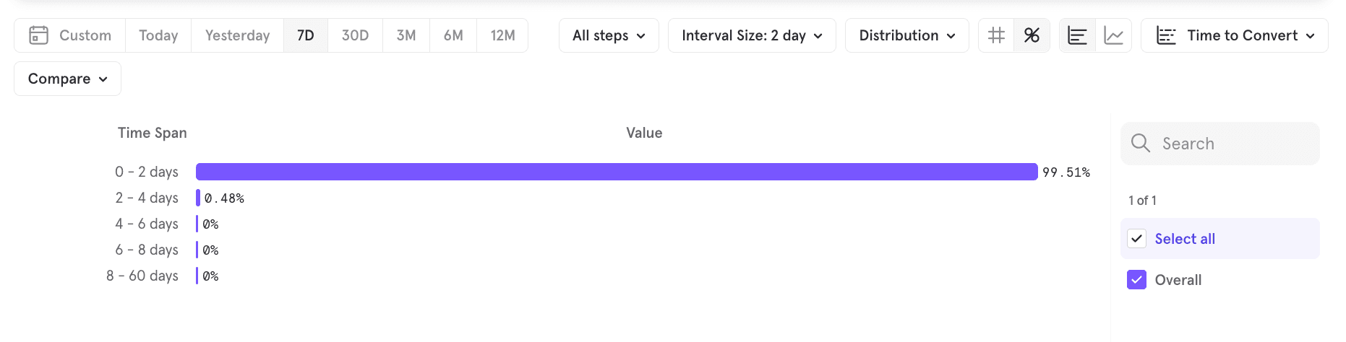Switch to percentage (%) display
This screenshot has width=1346, height=342.
click(1032, 35)
